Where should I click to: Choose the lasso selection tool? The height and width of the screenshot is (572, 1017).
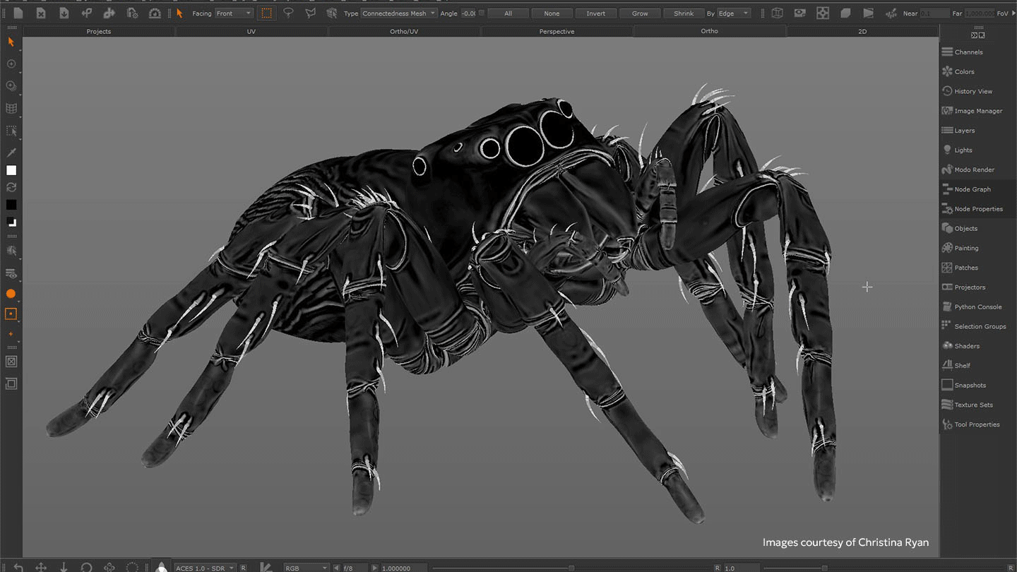pos(288,13)
